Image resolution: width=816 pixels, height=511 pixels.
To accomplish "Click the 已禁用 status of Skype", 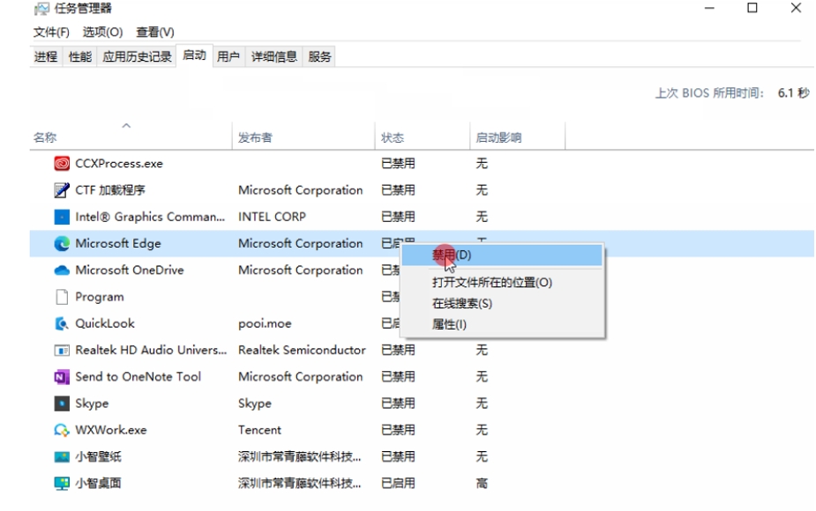I will point(398,404).
